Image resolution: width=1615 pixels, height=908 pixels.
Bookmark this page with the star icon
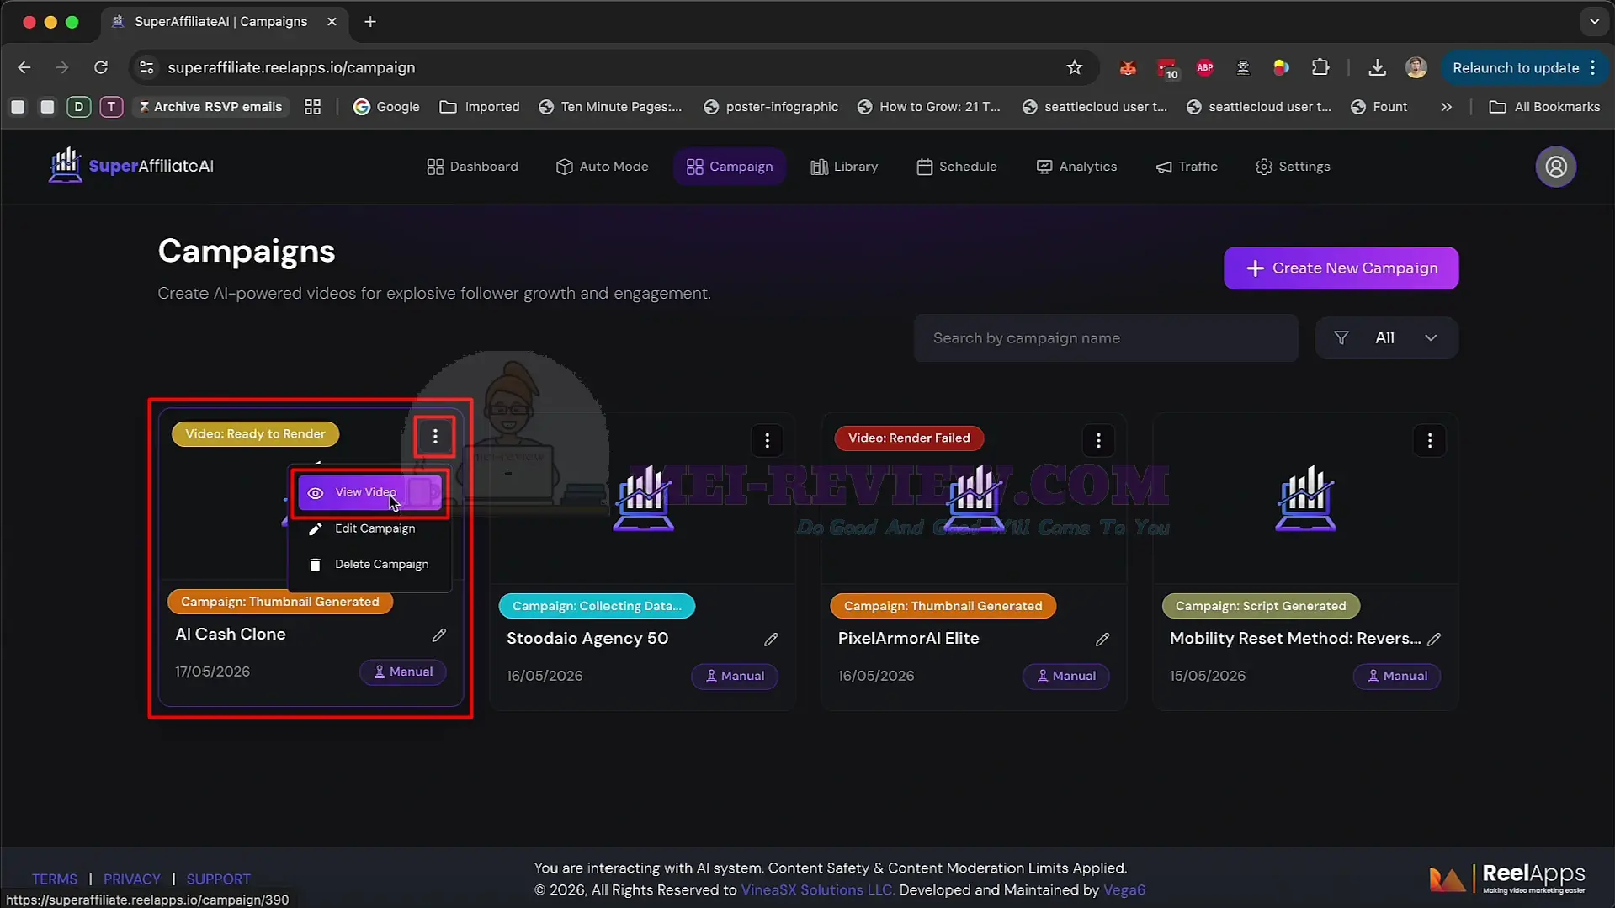[x=1075, y=67]
